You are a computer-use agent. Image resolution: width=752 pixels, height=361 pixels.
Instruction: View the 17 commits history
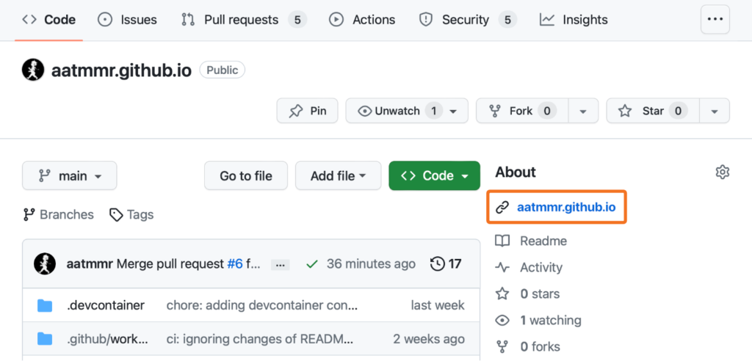click(446, 263)
